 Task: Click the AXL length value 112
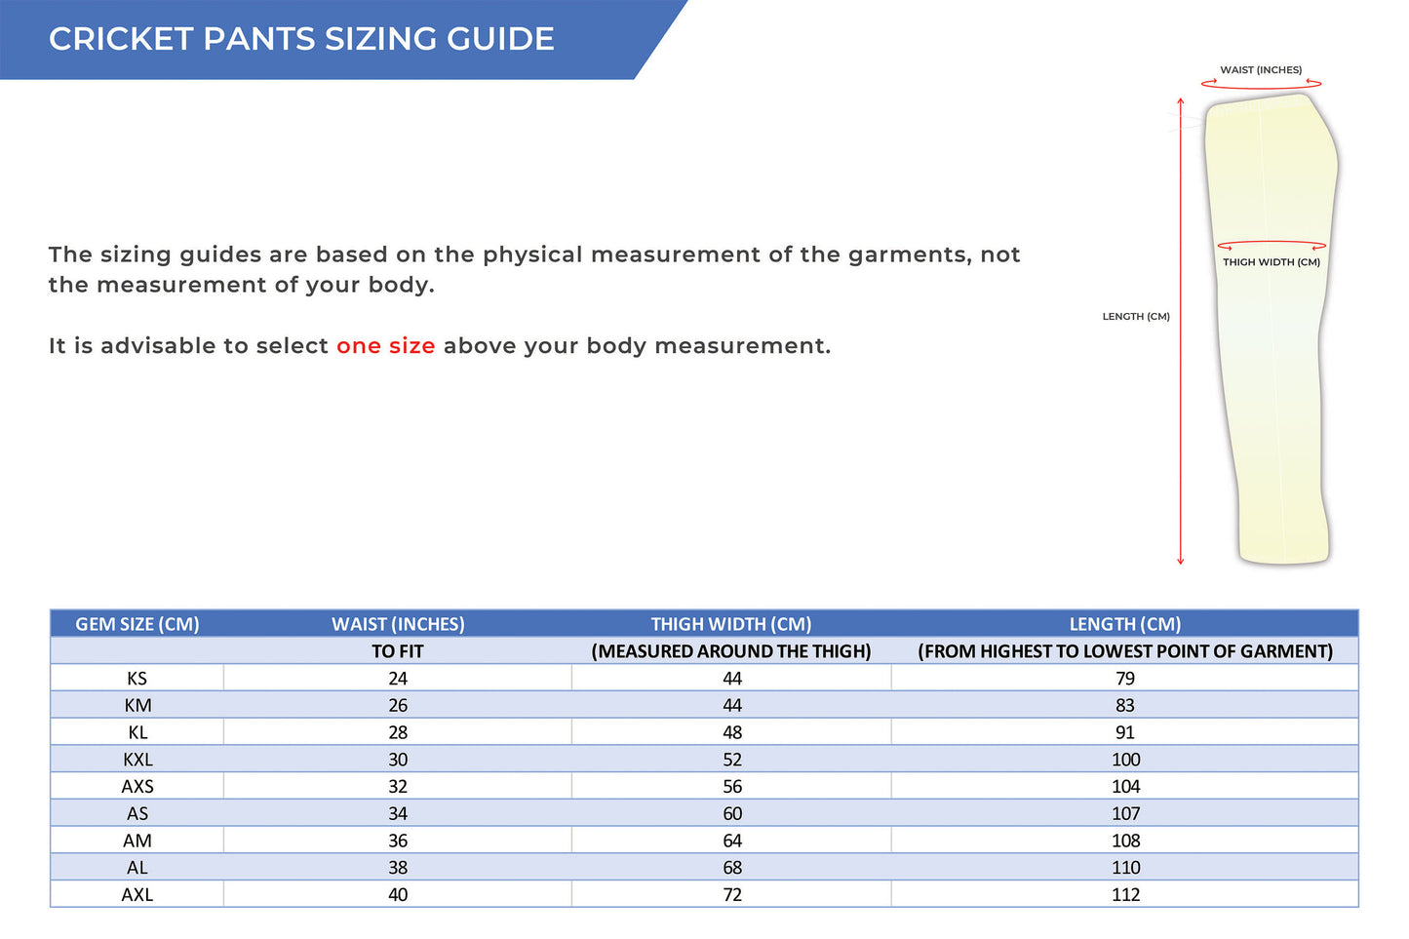pos(1125,895)
